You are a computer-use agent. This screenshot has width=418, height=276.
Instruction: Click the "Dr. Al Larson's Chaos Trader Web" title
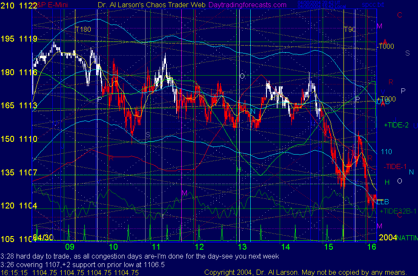click(152, 5)
